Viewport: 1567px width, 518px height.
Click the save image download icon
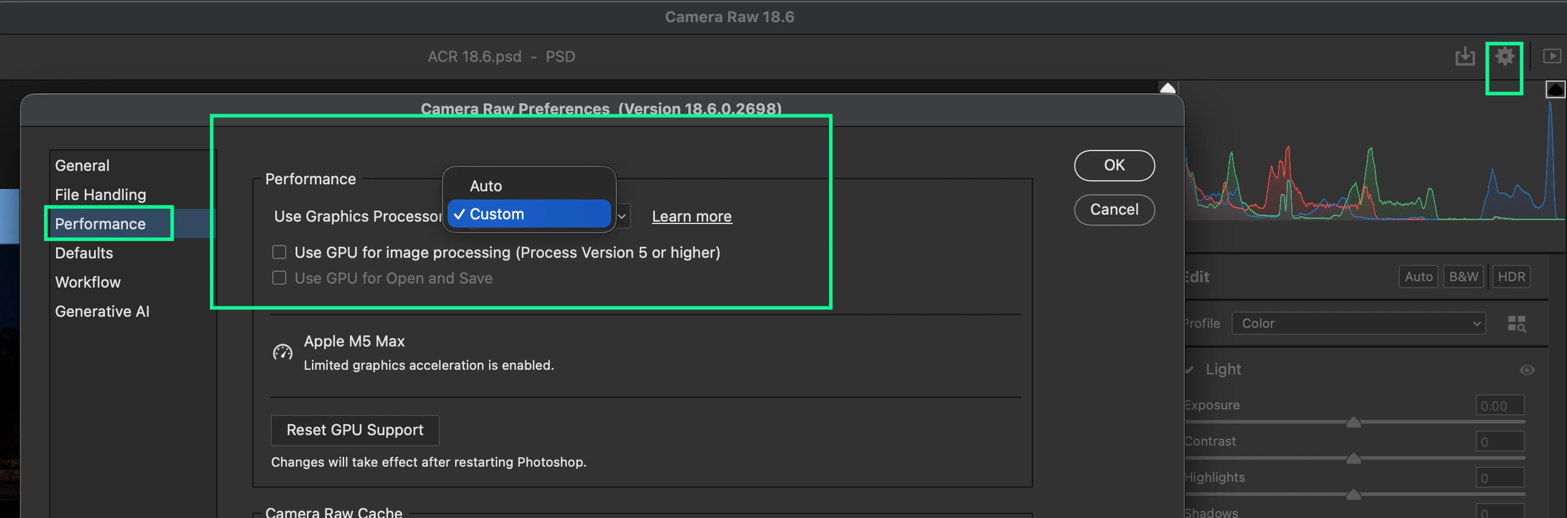(1465, 57)
